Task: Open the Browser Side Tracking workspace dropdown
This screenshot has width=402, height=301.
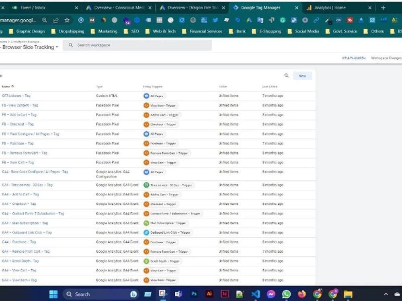Action: (x=30, y=47)
